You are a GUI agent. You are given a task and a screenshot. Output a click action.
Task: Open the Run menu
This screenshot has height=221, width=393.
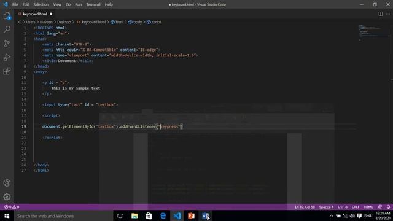click(79, 4)
